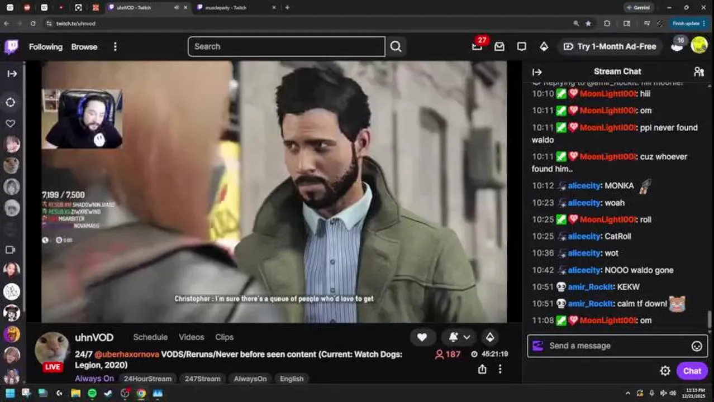714x402 pixels.
Task: Mute the uhnVOD tab via speaker icon
Action: coord(177,8)
